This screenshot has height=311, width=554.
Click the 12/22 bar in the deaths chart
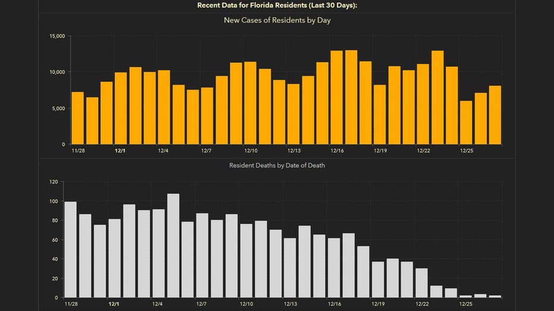click(x=421, y=283)
